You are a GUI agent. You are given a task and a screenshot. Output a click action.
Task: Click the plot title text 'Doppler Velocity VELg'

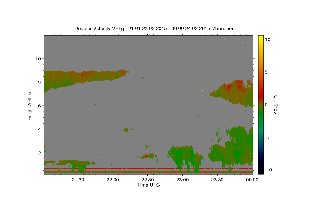100,28
